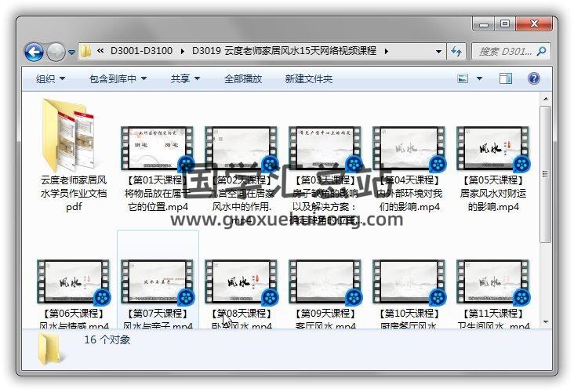Select 第09天课程 客厅风水 video thumbnail
Image resolution: width=574 pixels, height=392 pixels.
(325, 281)
